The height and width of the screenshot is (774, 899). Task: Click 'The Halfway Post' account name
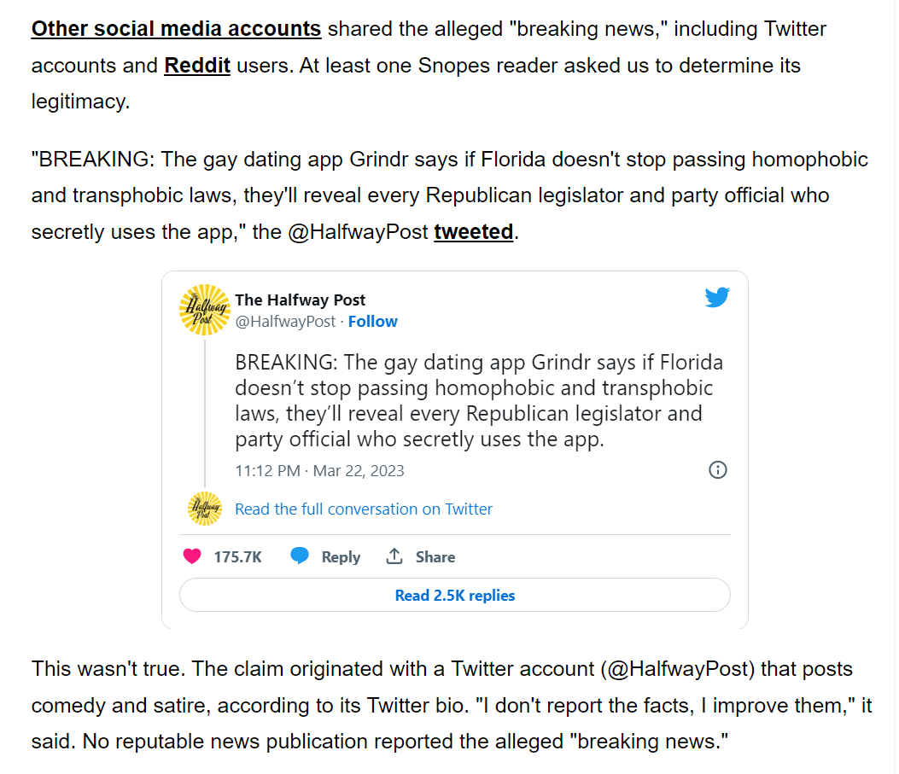pos(300,300)
